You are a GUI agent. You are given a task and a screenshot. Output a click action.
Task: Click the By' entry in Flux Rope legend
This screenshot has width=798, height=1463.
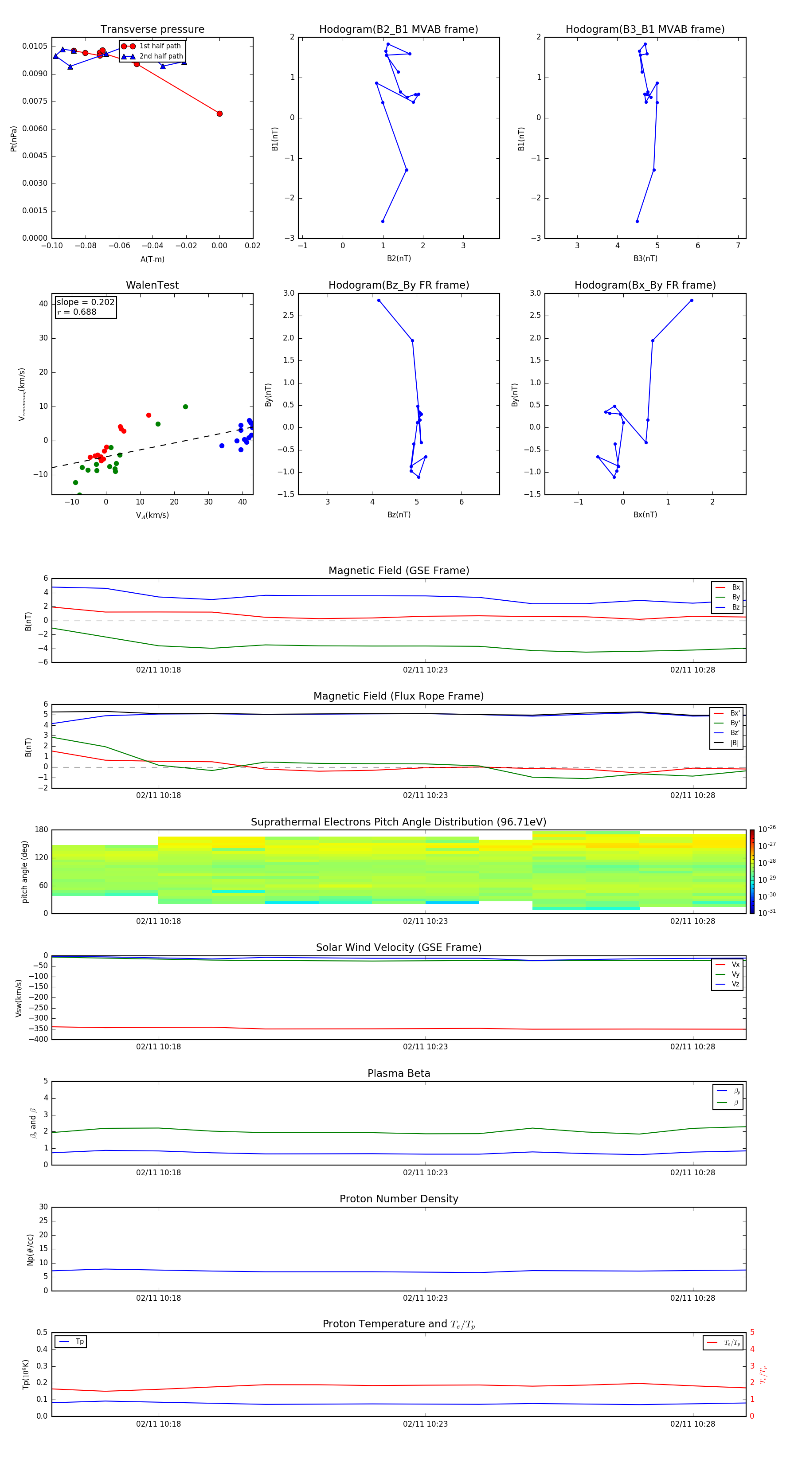point(727,723)
